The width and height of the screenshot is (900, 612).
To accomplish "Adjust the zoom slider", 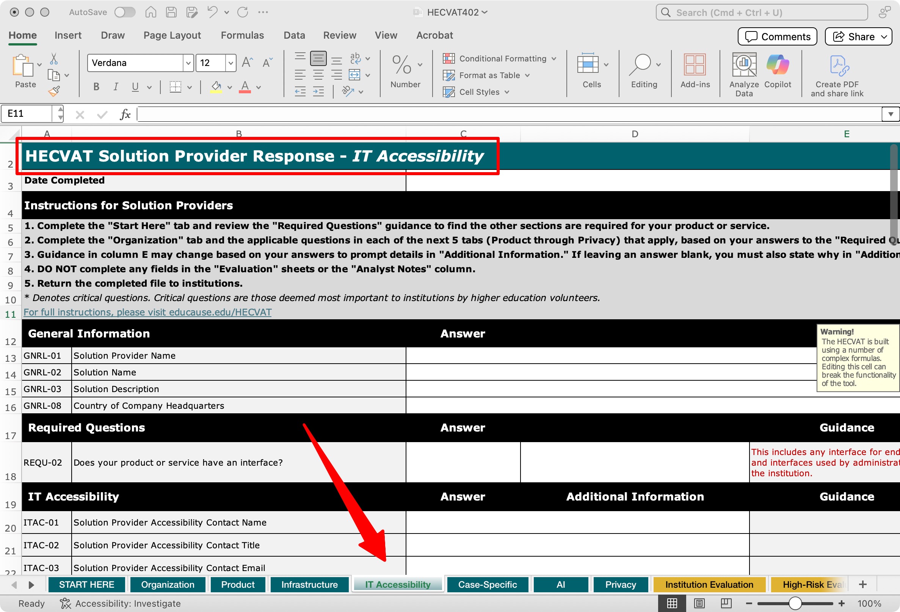I will (795, 603).
